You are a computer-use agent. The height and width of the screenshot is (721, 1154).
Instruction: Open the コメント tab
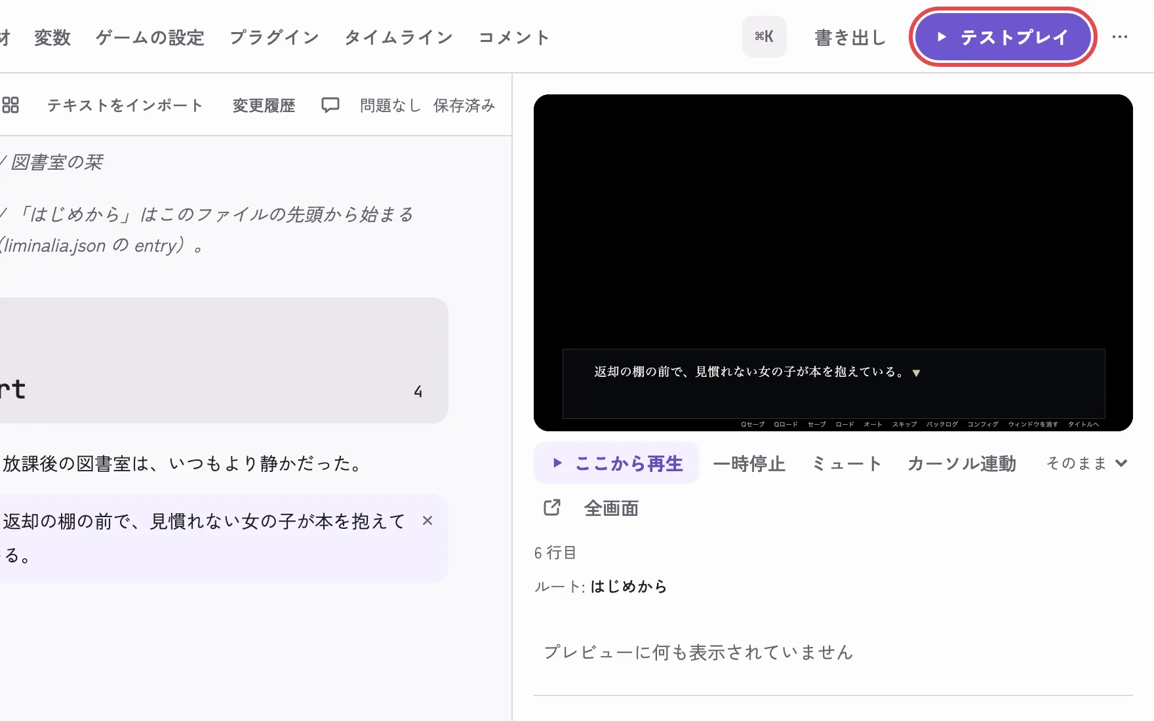pos(514,37)
